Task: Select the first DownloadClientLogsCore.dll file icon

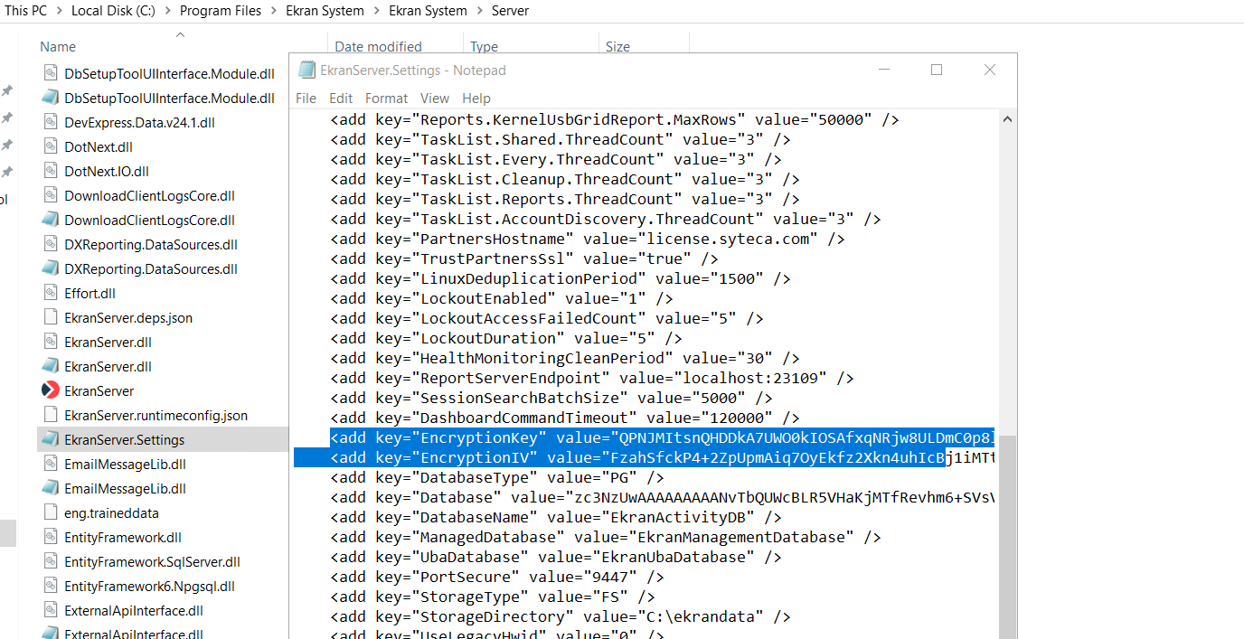Action: (50, 195)
